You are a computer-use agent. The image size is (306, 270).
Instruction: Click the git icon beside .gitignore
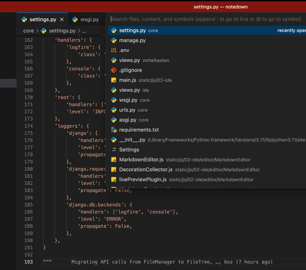[114, 70]
